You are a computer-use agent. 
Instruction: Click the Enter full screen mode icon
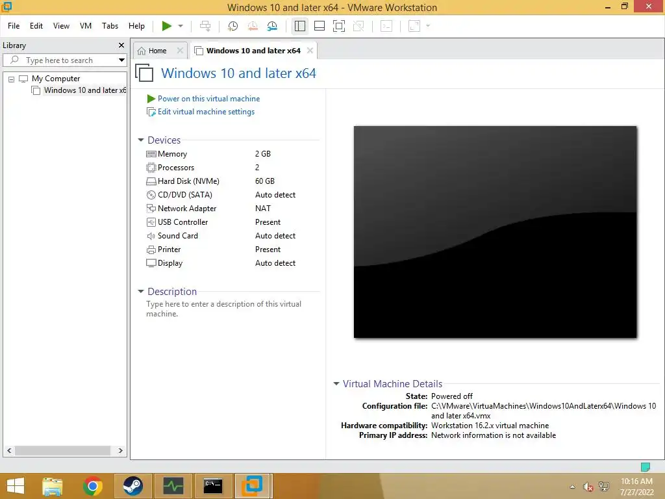[339, 26]
